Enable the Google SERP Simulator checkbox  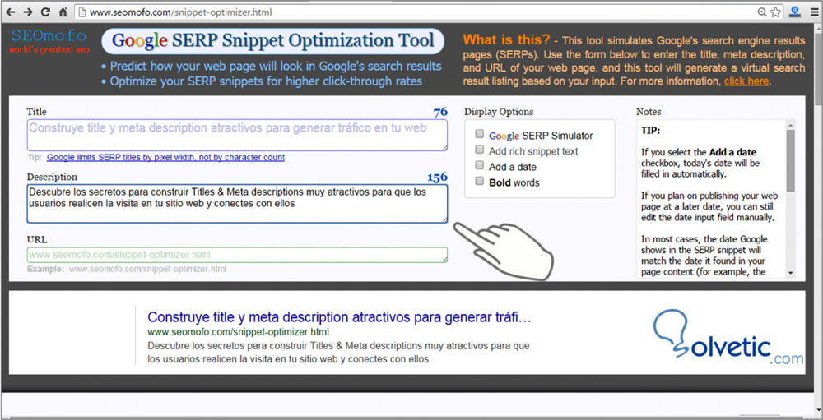(x=479, y=134)
